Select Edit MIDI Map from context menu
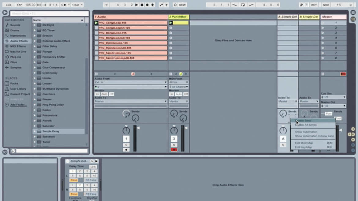This screenshot has width=358, height=201. [313, 143]
